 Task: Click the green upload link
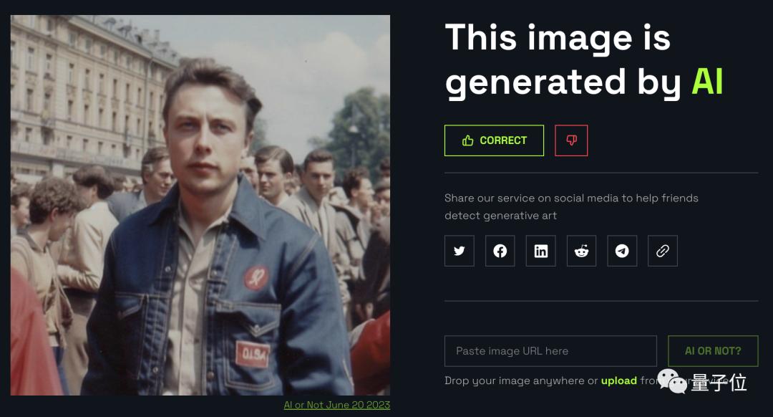618,380
